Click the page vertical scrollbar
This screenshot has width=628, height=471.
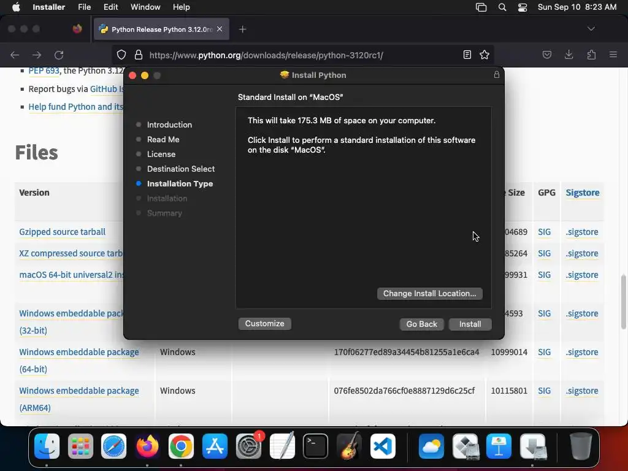point(623,301)
